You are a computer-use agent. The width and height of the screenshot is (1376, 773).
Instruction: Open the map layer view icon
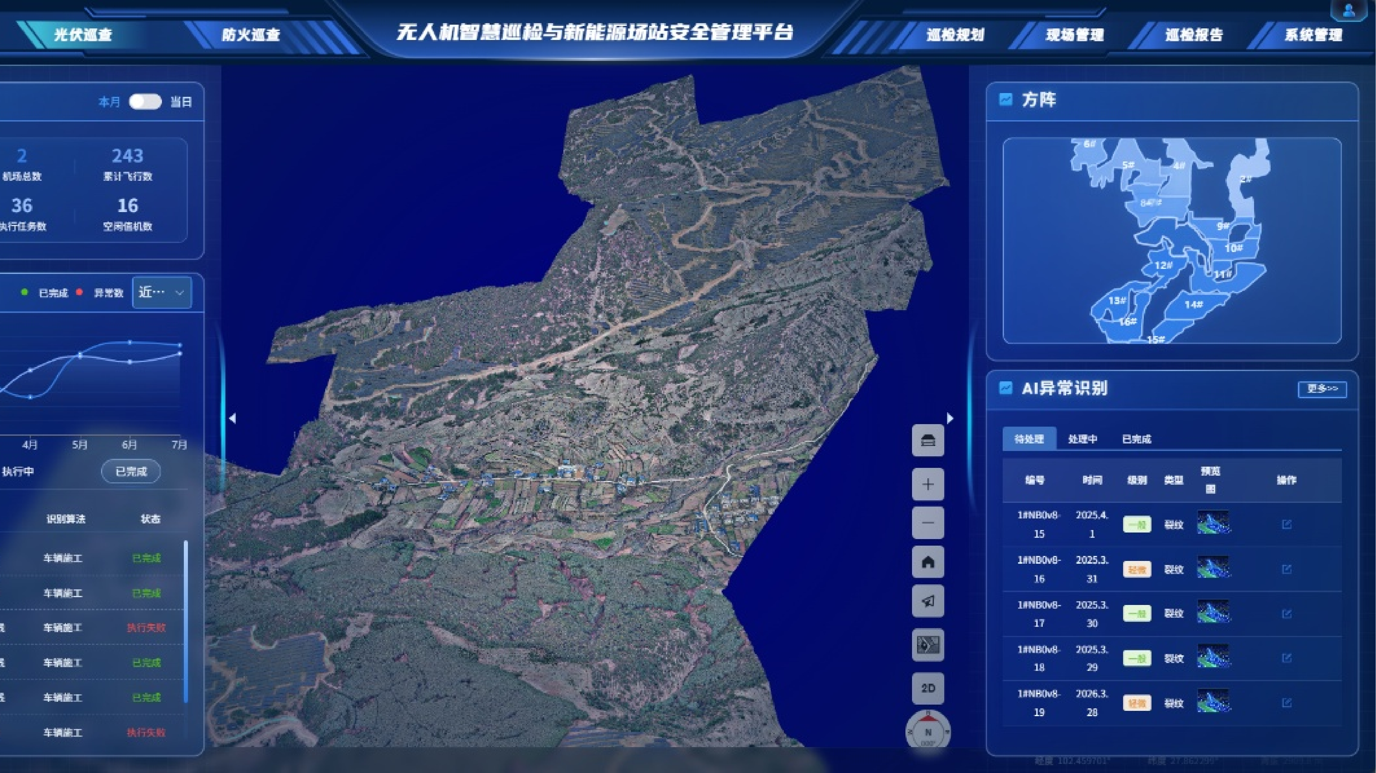(928, 645)
